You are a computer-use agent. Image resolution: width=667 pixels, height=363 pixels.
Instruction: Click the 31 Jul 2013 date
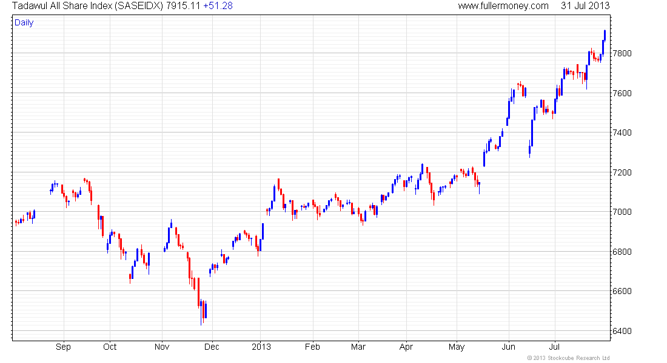pyautogui.click(x=585, y=6)
